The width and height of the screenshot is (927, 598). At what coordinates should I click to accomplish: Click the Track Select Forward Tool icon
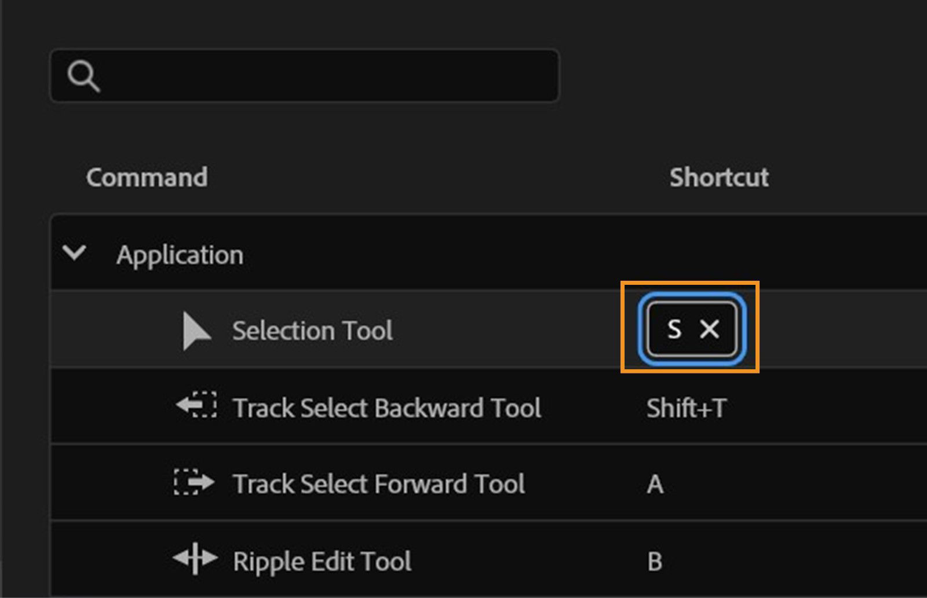[x=195, y=483]
